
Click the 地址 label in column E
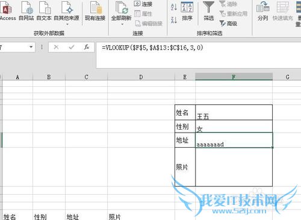click(x=182, y=140)
